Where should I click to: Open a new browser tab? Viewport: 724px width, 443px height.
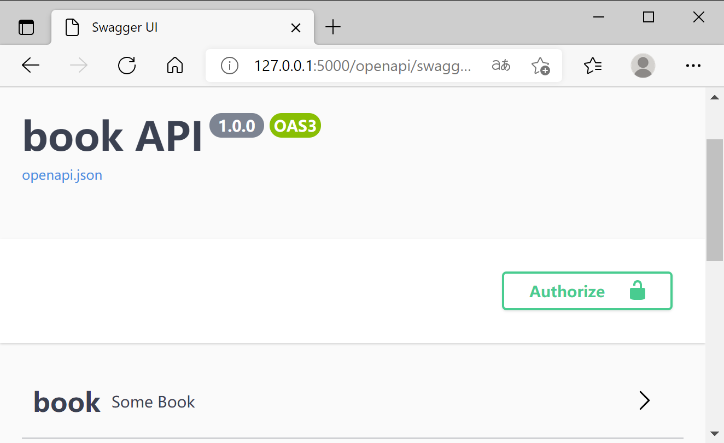click(332, 27)
